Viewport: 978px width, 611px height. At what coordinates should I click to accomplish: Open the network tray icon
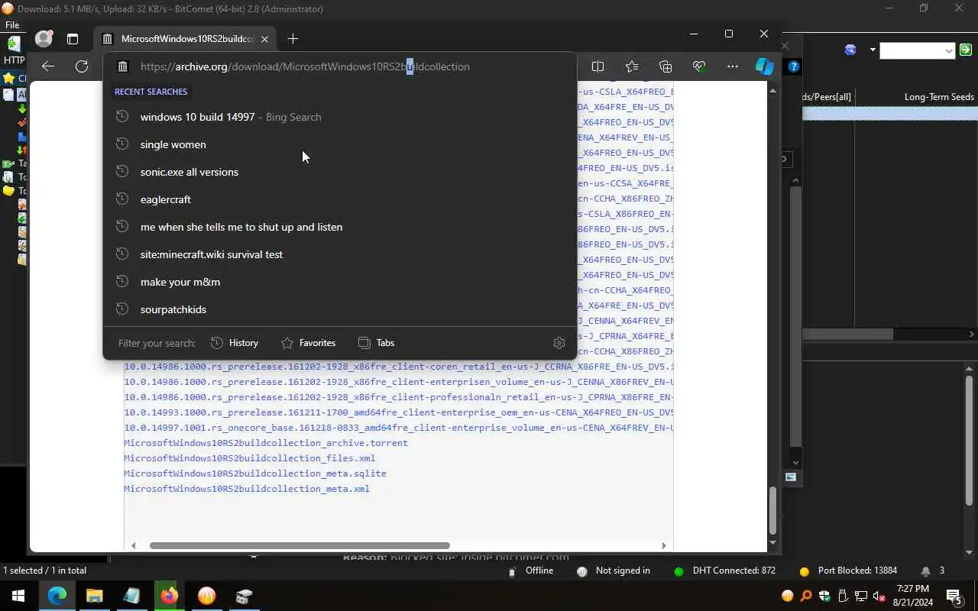pyautogui.click(x=861, y=596)
